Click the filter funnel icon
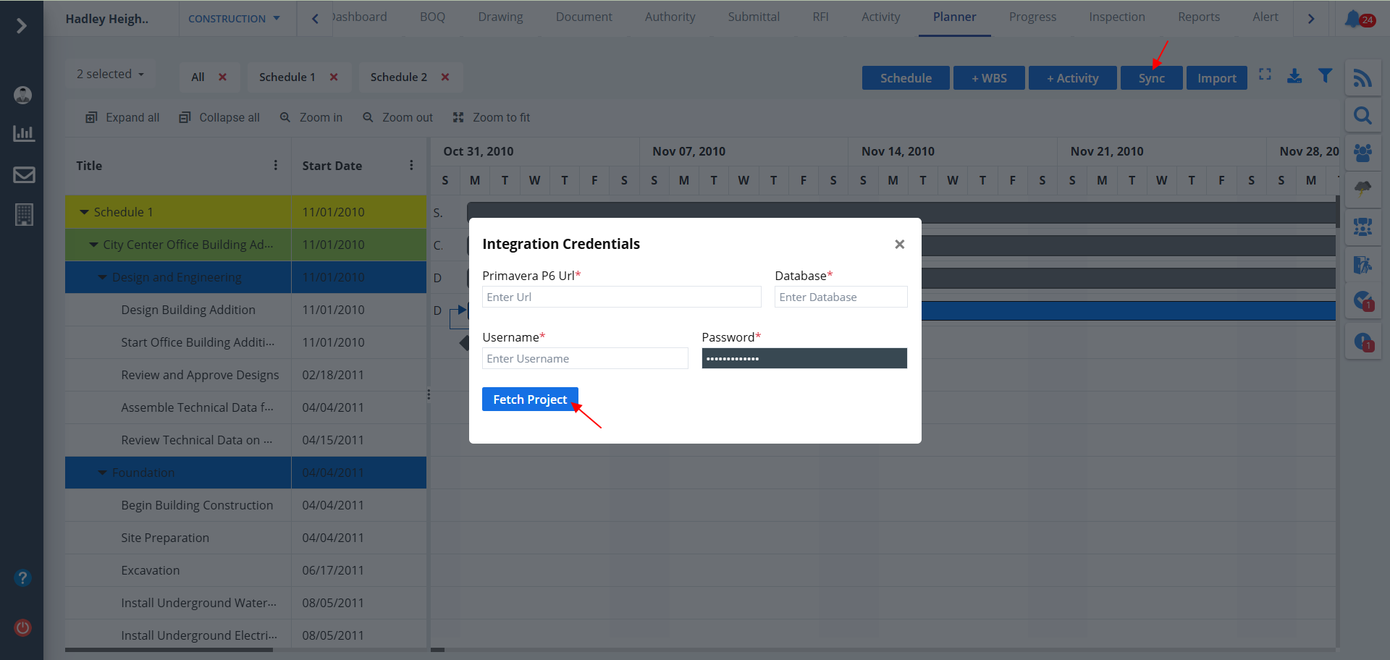Viewport: 1390px width, 660px height. [x=1325, y=76]
